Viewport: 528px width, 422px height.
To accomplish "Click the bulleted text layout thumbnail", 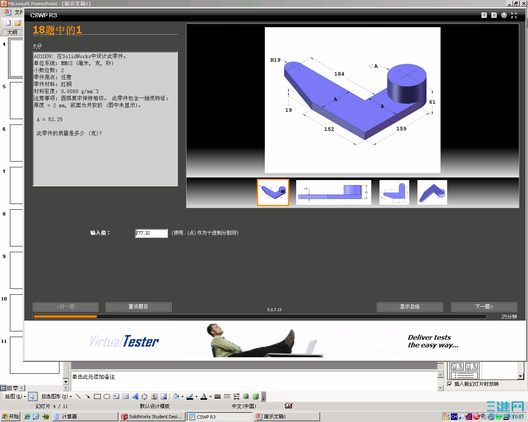I will (x=465, y=376).
